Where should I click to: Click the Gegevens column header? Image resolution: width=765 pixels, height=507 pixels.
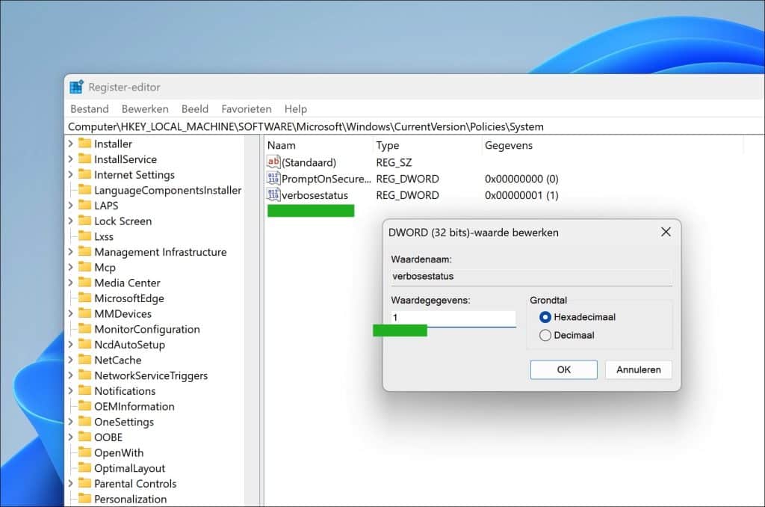pyautogui.click(x=509, y=146)
